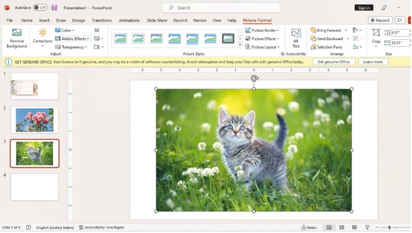Click Send Backward
Viewport: 412px width, 233px height.
(x=327, y=39)
